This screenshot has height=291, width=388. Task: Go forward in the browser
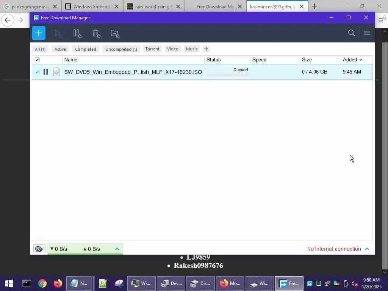click(x=20, y=20)
